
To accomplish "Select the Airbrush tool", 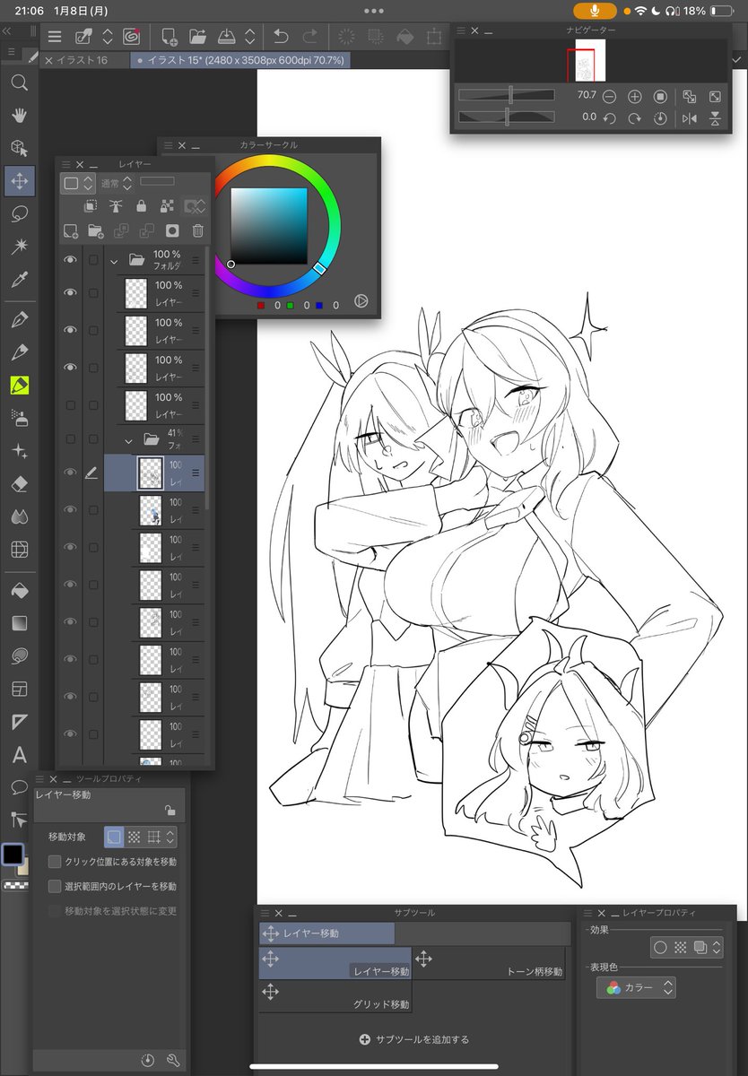I will point(19,418).
